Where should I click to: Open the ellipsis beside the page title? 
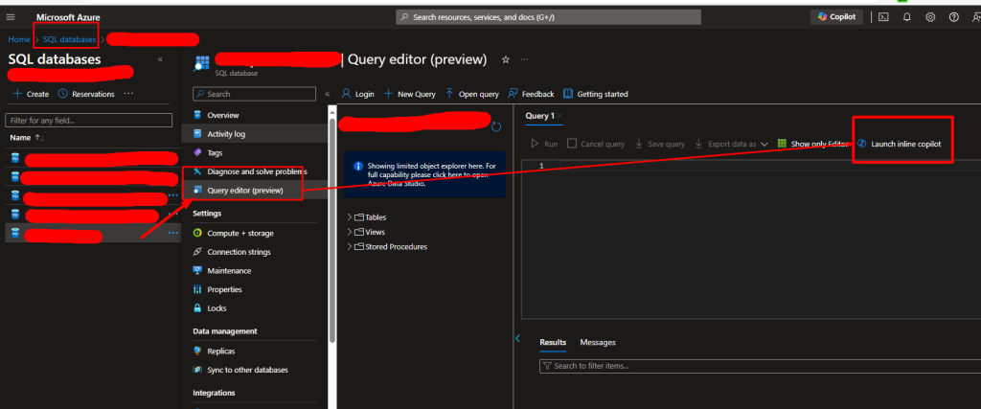click(524, 59)
